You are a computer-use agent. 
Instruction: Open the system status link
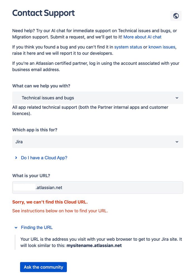click(128, 47)
